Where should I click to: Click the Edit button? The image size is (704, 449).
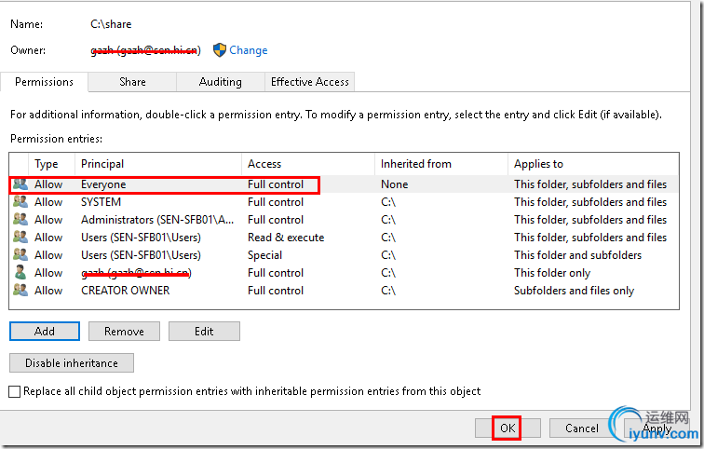(x=204, y=332)
